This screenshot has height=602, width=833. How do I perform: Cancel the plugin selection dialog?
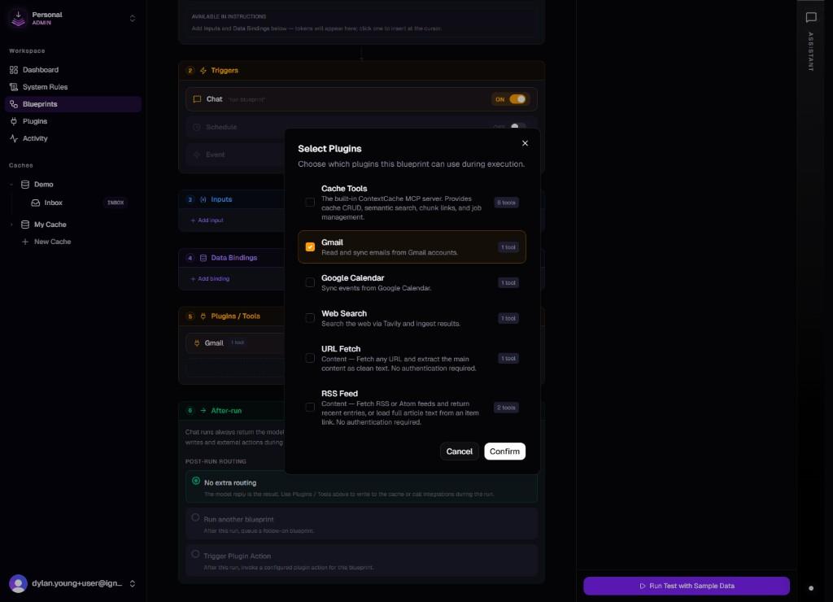459,451
